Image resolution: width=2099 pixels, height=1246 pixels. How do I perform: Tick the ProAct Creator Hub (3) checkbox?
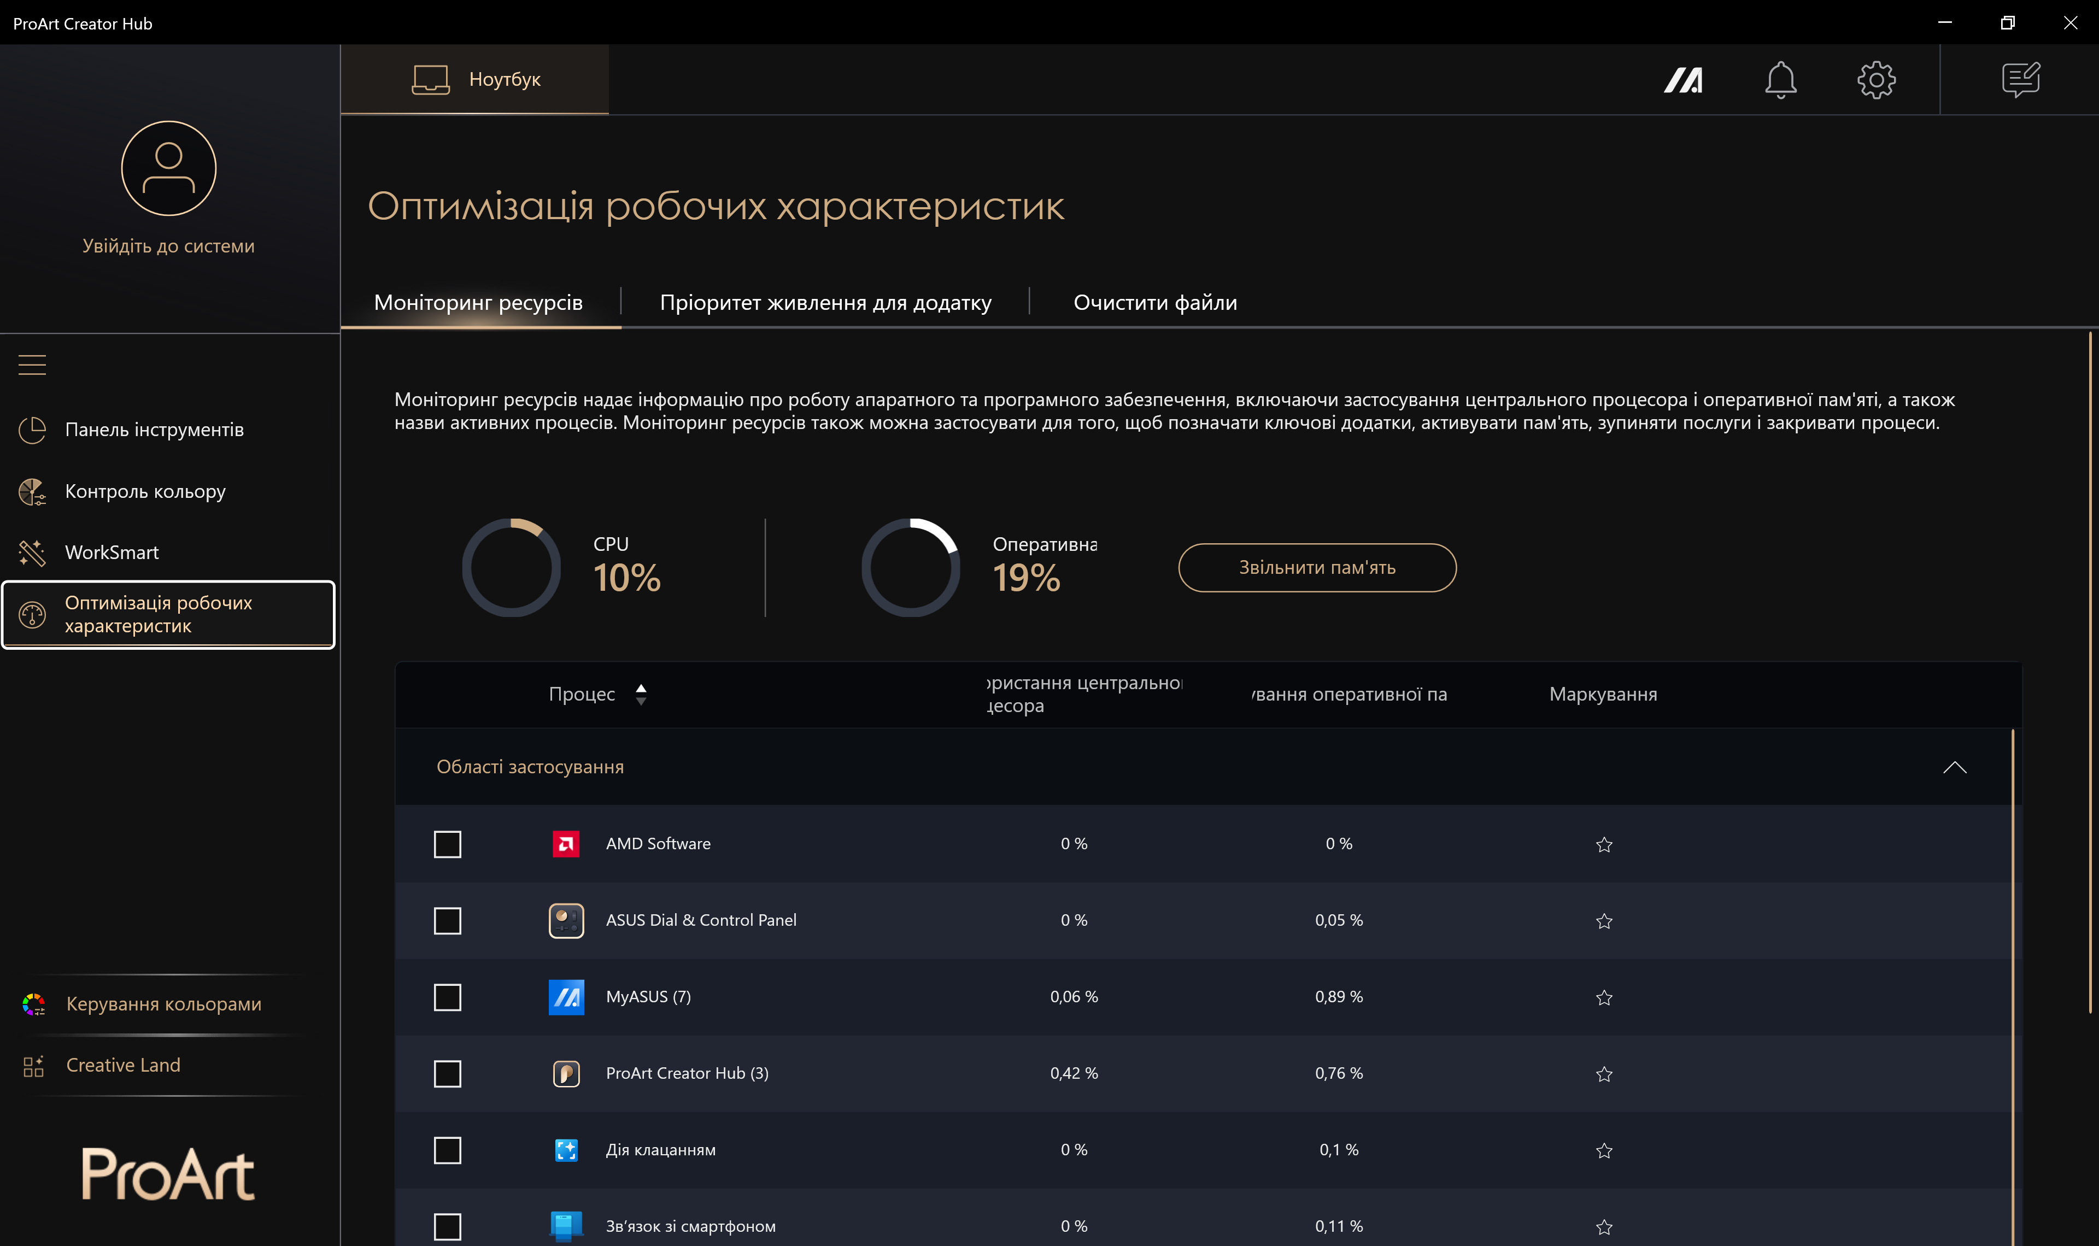[448, 1074]
